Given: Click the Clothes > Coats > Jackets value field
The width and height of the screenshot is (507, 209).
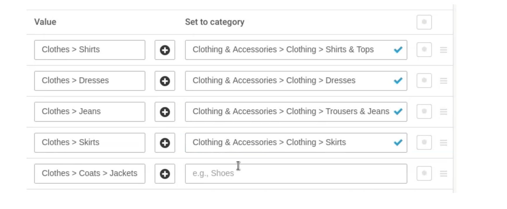Looking at the screenshot, I should coord(89,173).
